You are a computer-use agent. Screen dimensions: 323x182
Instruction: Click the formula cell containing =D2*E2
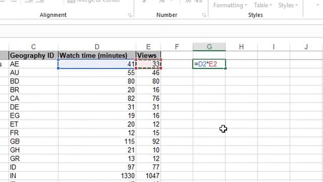(x=209, y=64)
